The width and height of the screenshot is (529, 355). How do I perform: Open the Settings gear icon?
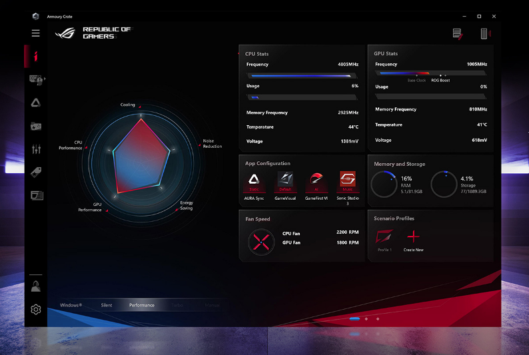[36, 310]
